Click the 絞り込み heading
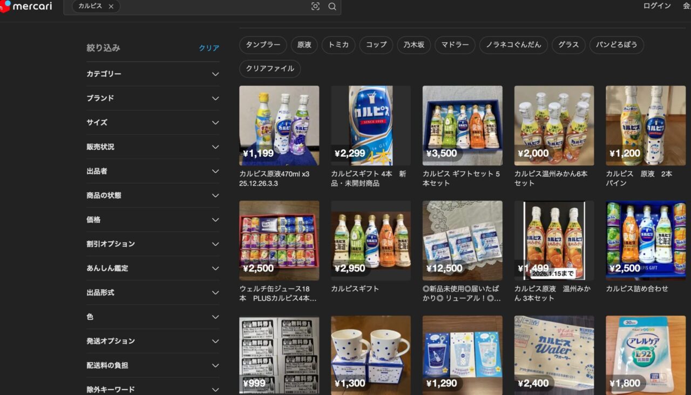 [x=103, y=48]
